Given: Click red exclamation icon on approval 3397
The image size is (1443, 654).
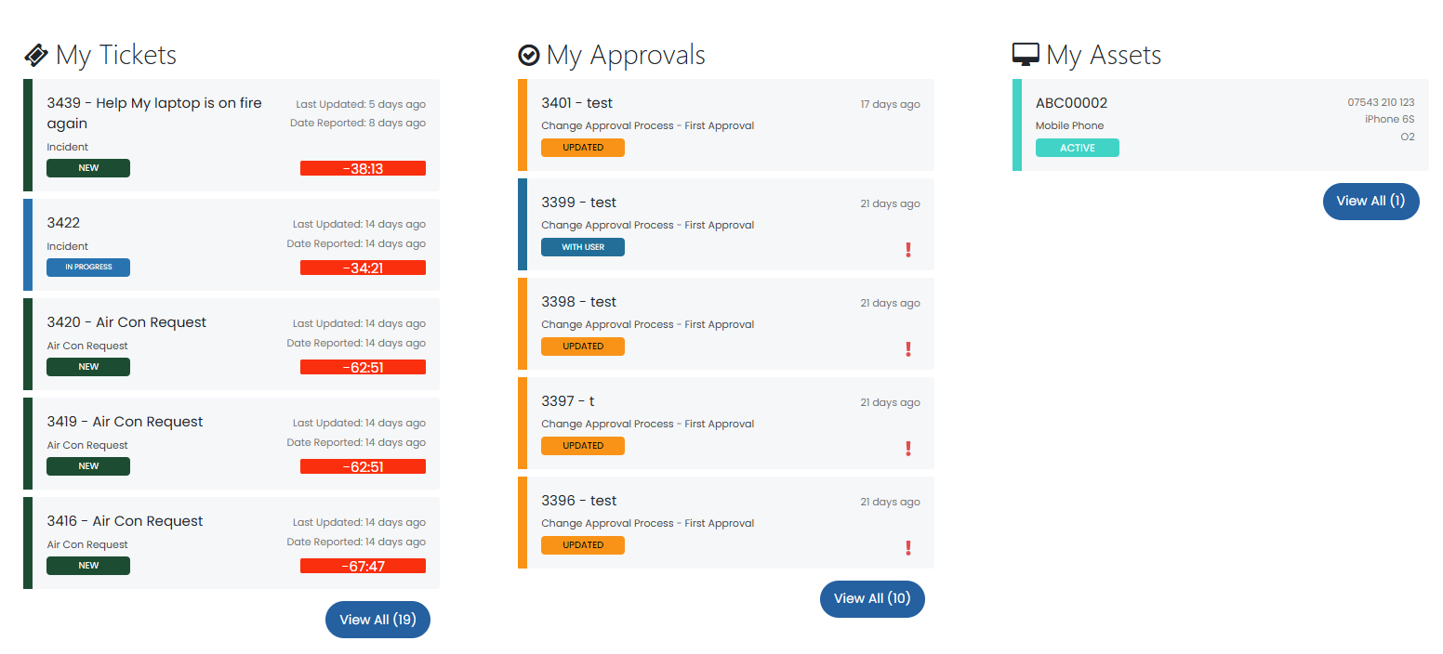Looking at the screenshot, I should coord(908,449).
